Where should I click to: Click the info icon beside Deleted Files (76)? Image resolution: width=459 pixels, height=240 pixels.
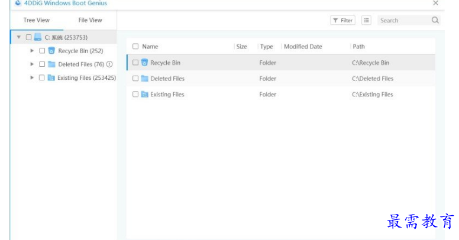coord(109,64)
